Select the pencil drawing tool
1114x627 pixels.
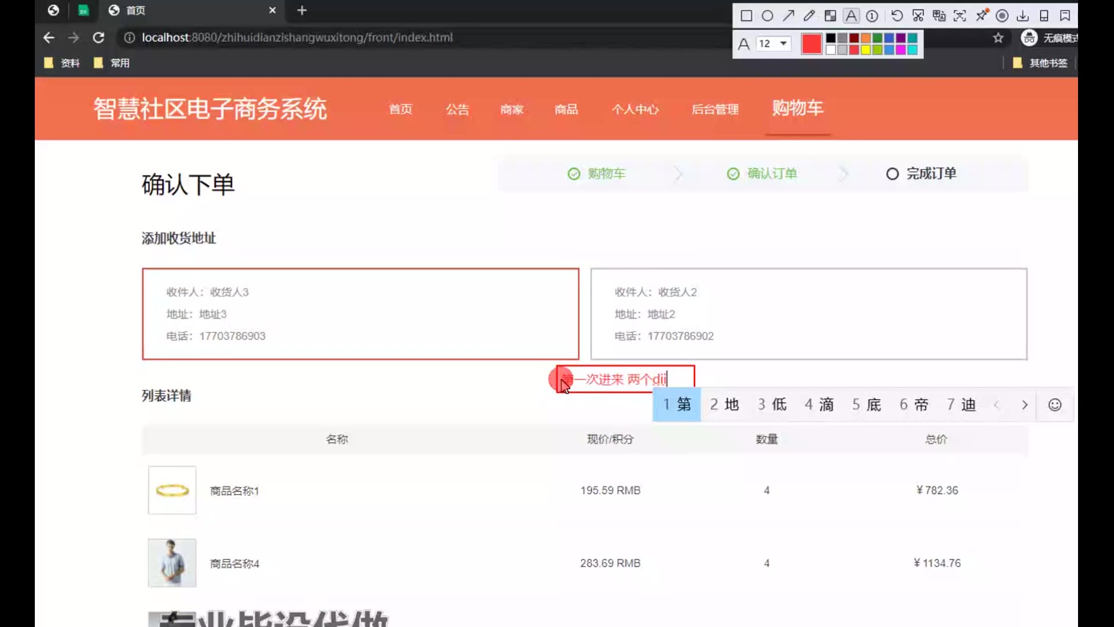809,16
